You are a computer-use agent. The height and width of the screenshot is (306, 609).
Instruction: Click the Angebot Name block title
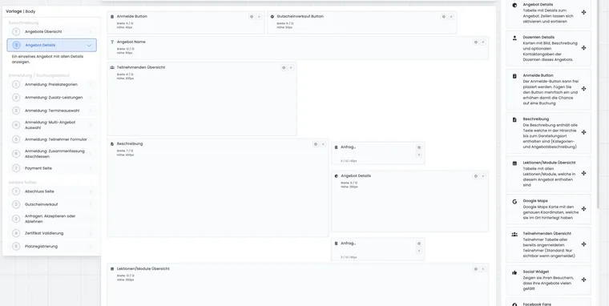click(131, 42)
